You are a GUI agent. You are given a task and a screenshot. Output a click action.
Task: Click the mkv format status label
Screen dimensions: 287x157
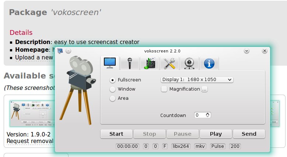point(200,146)
